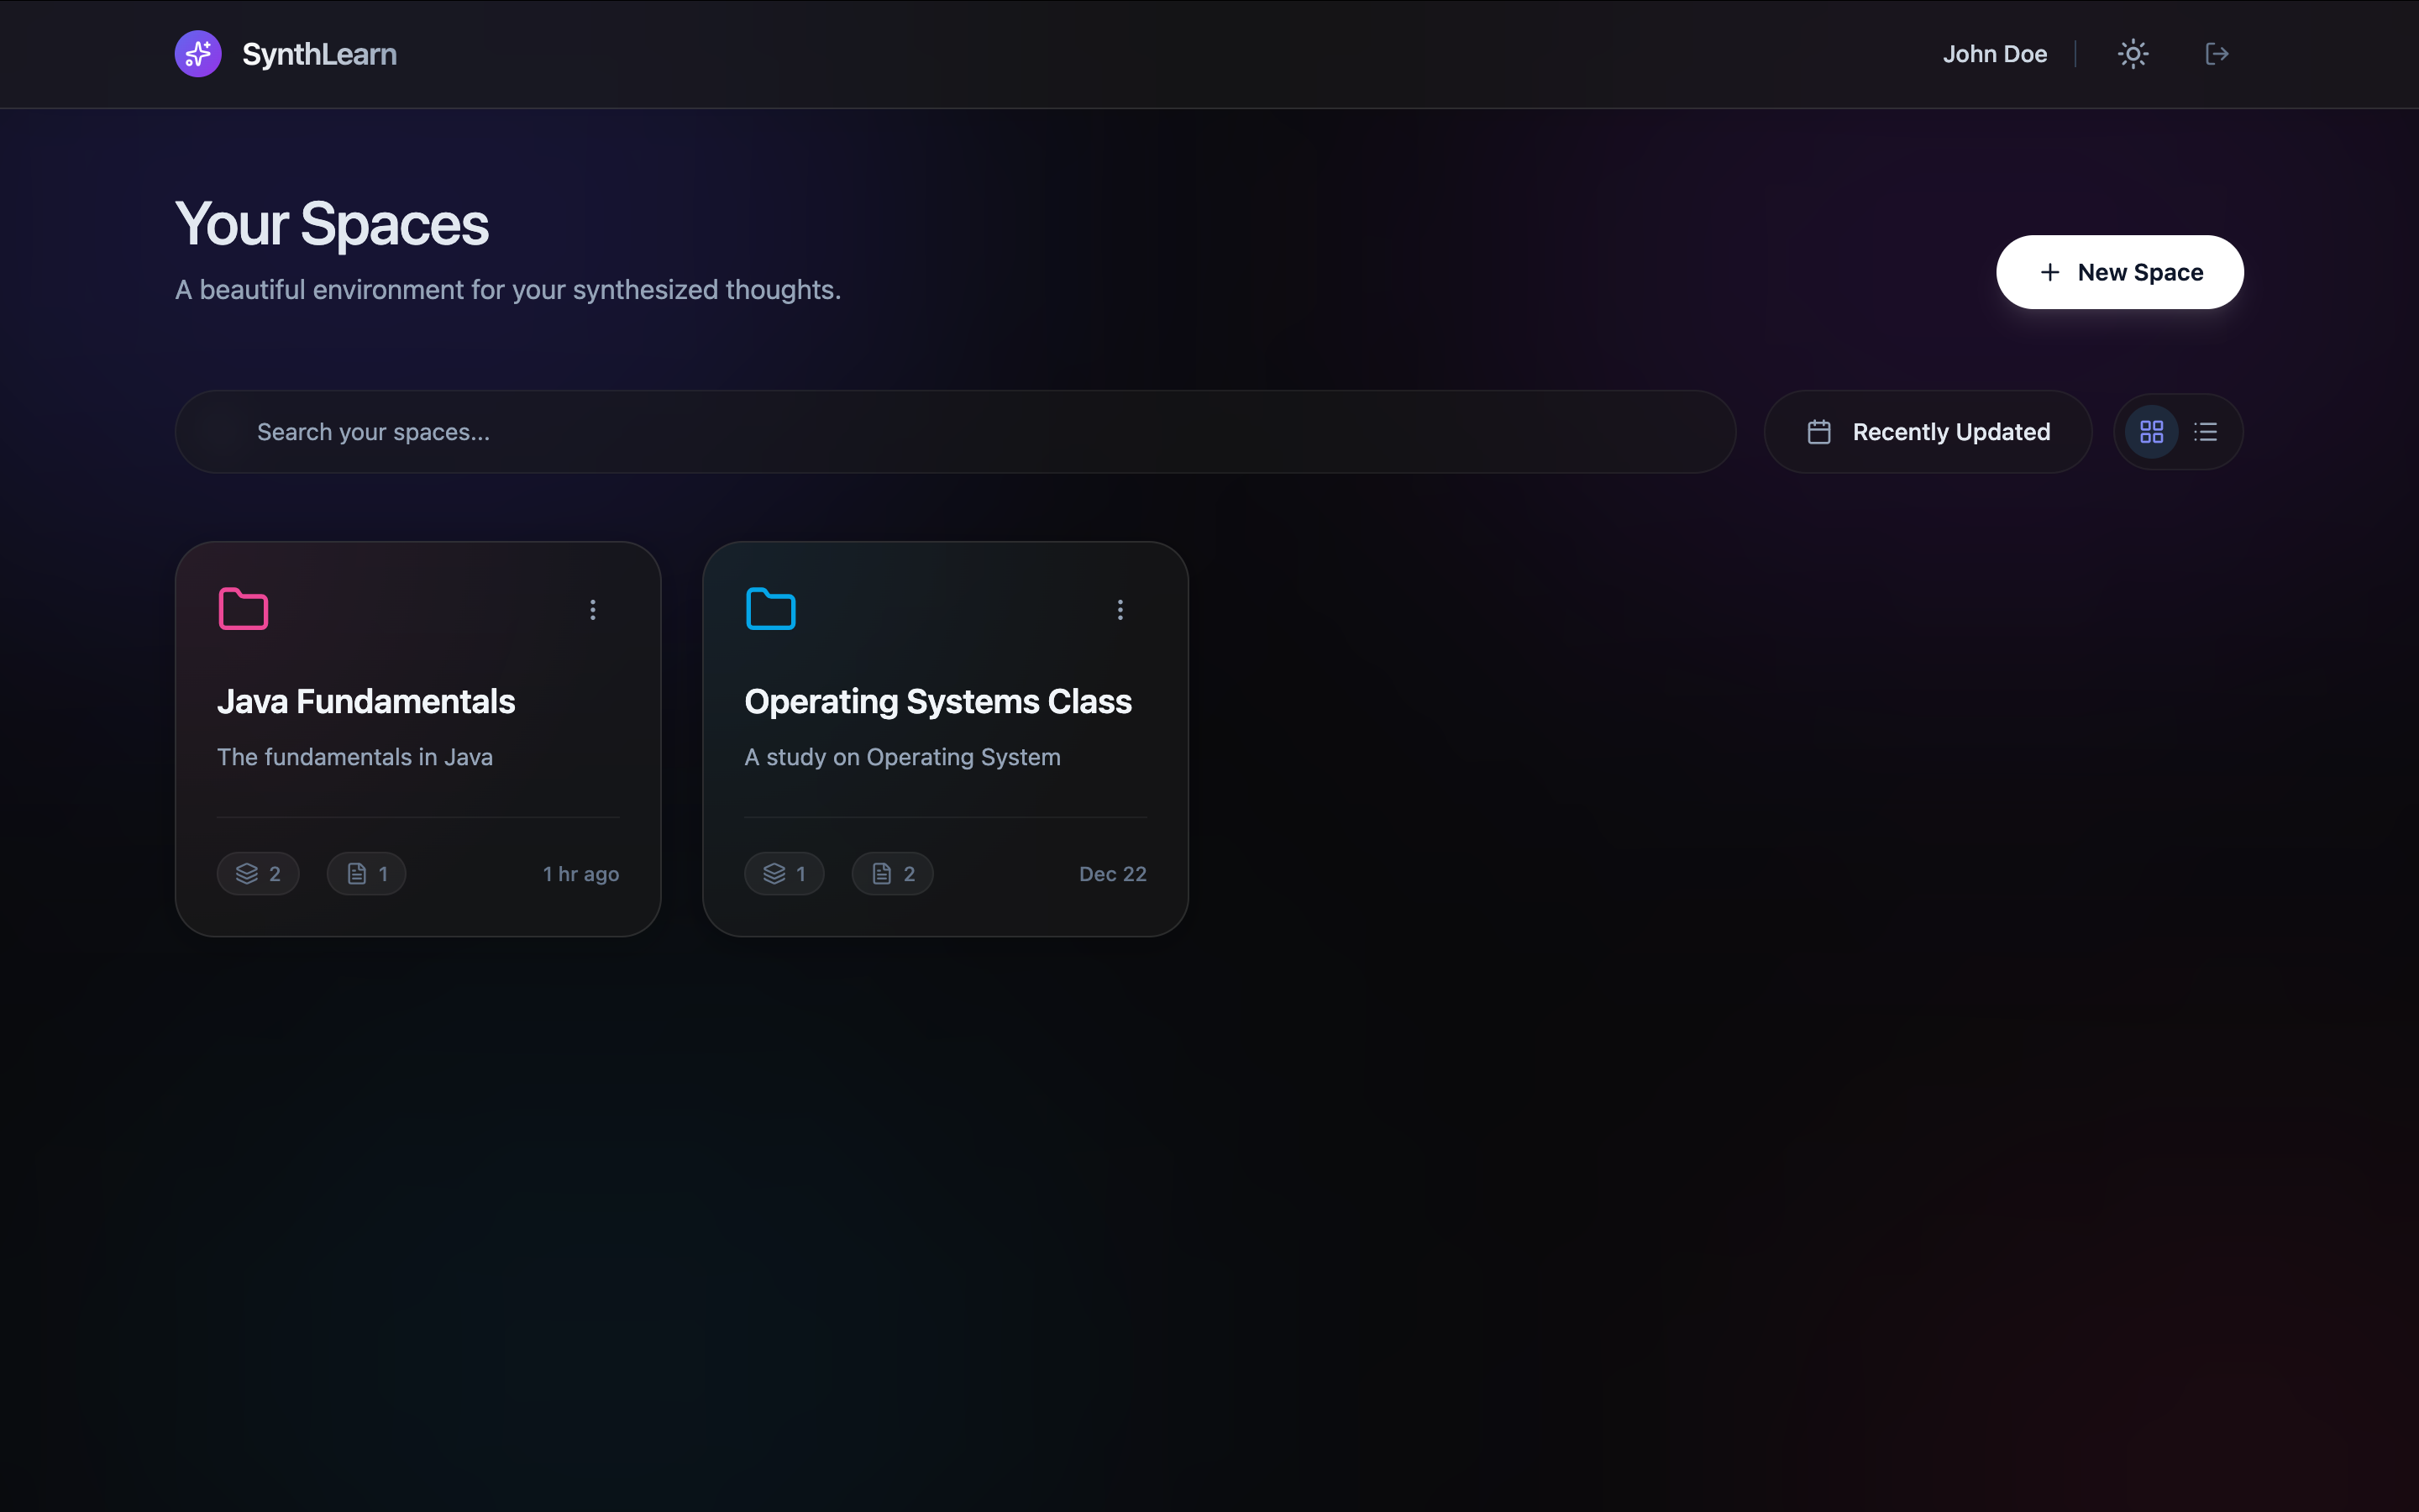Click the logout icon in the header
Screen dimensions: 2419x1512
2216,53
